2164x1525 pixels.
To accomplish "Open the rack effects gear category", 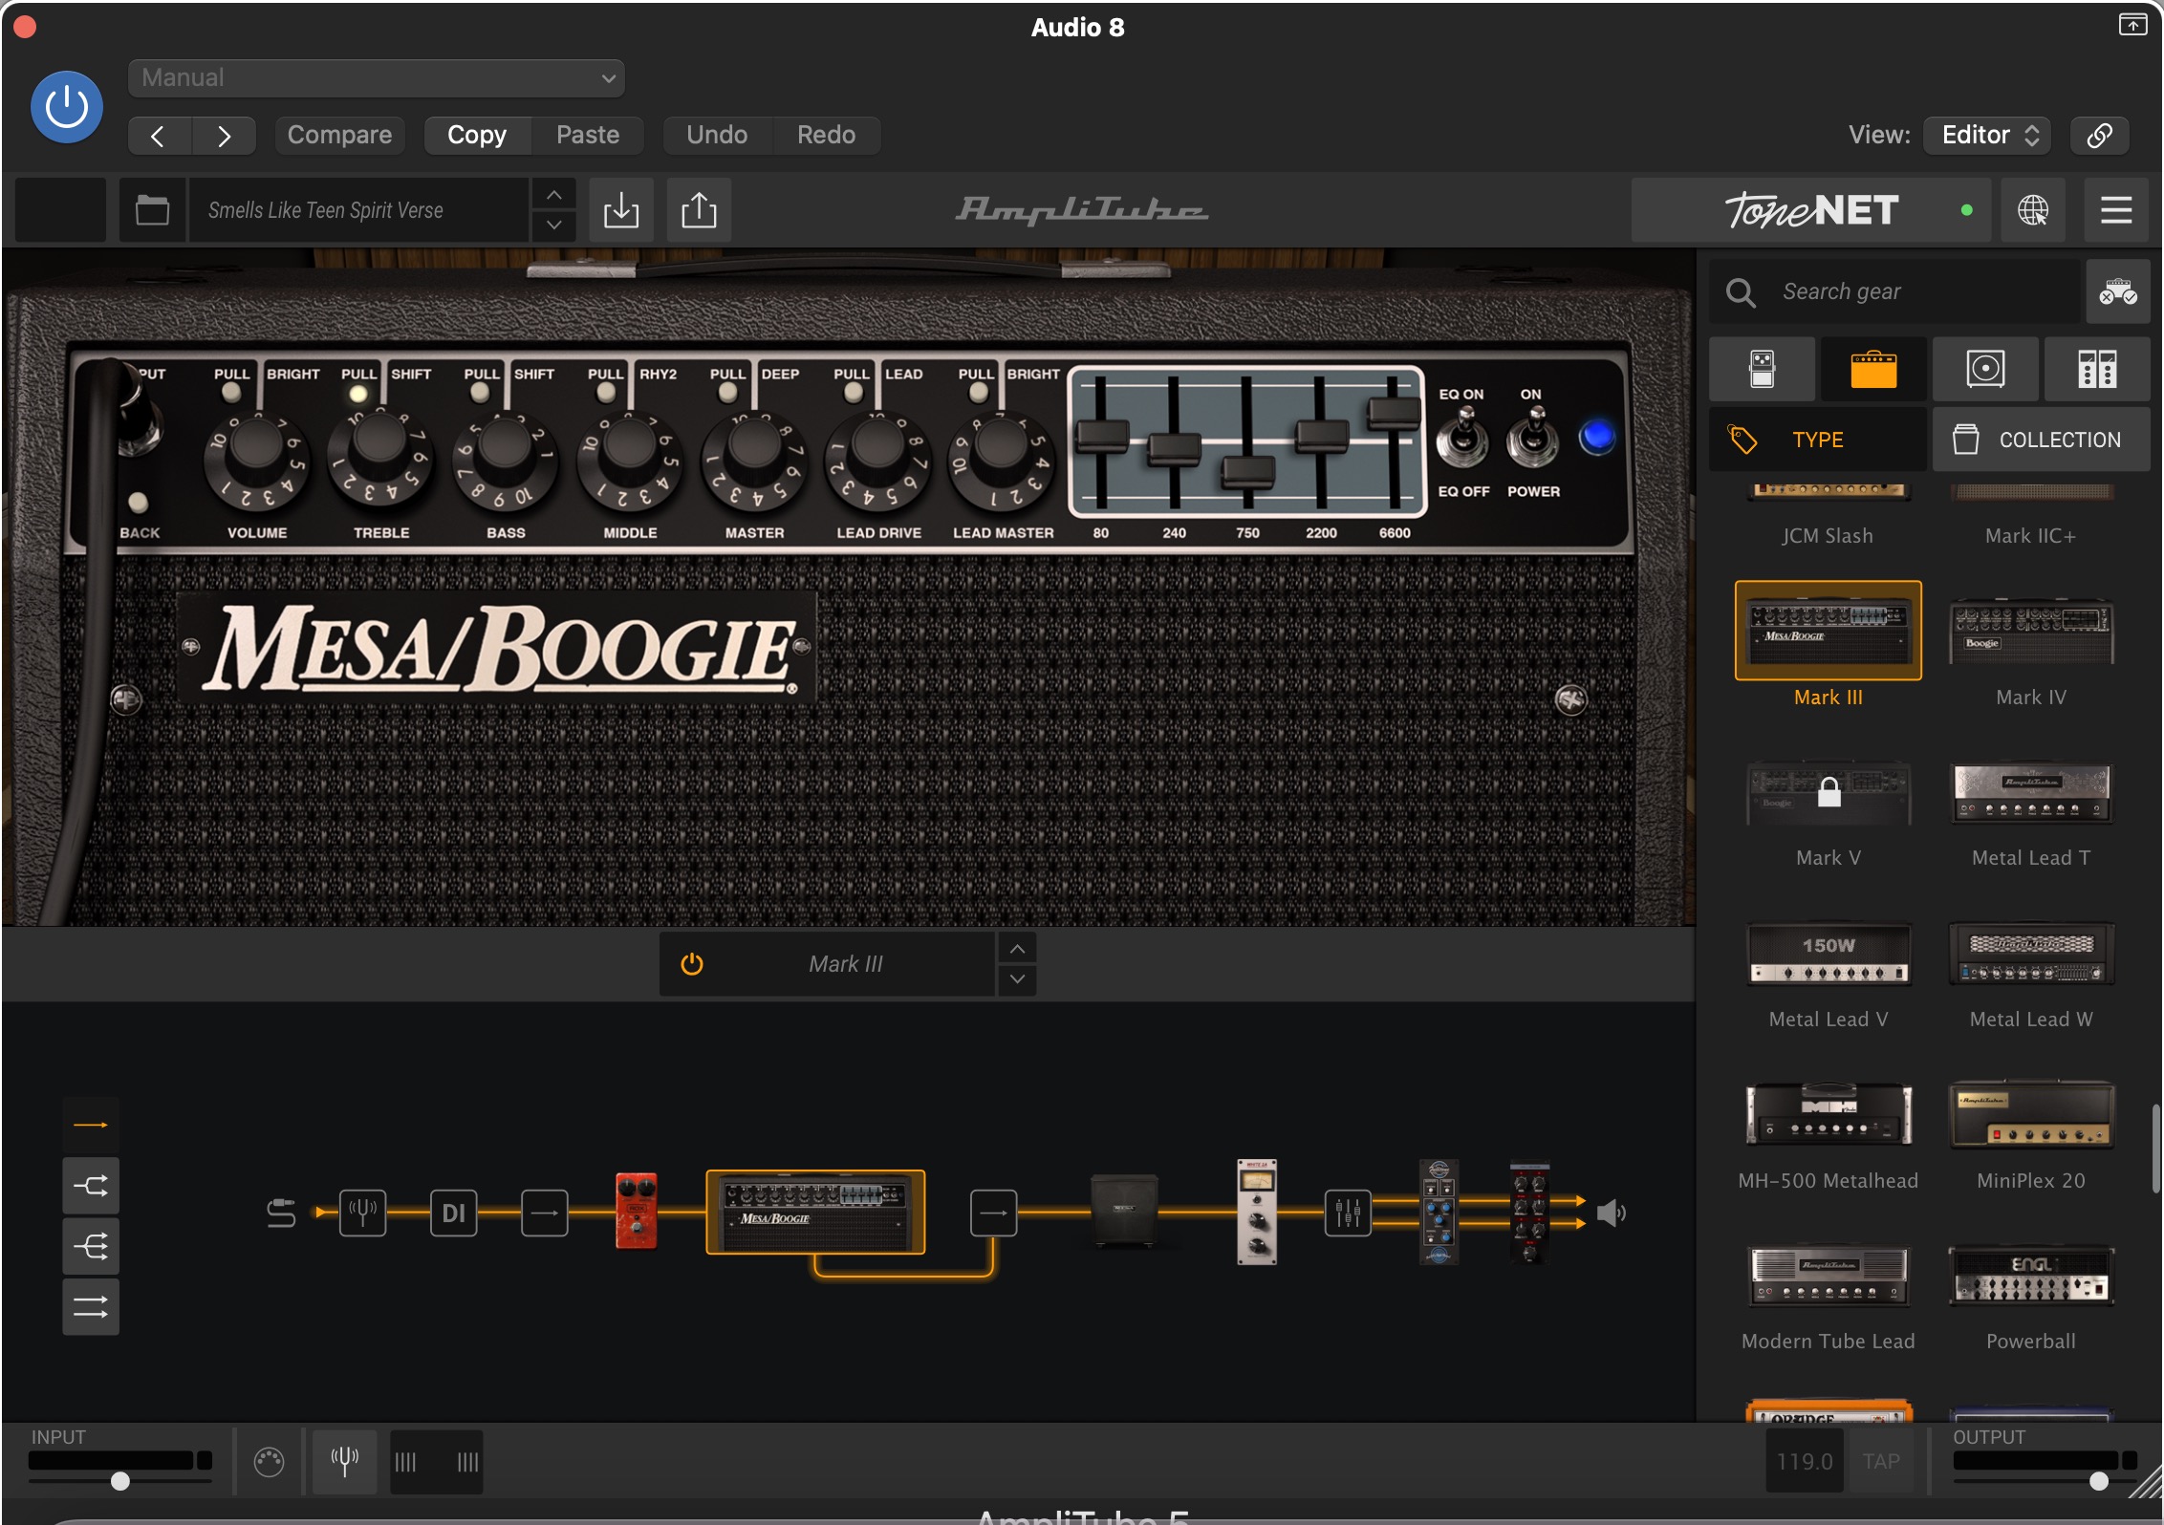I will 2097,369.
